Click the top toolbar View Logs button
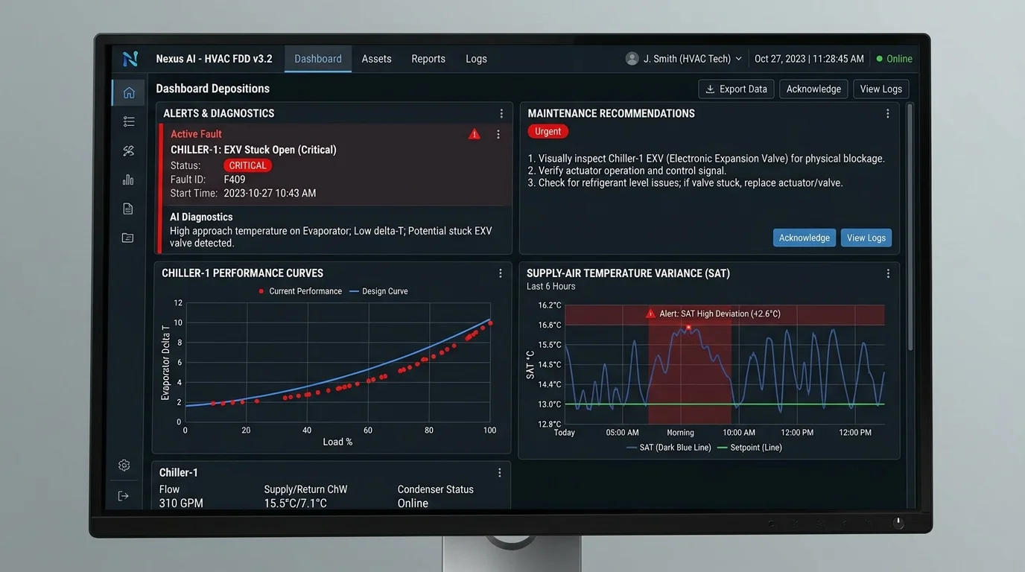This screenshot has height=572, width=1025. click(x=881, y=89)
